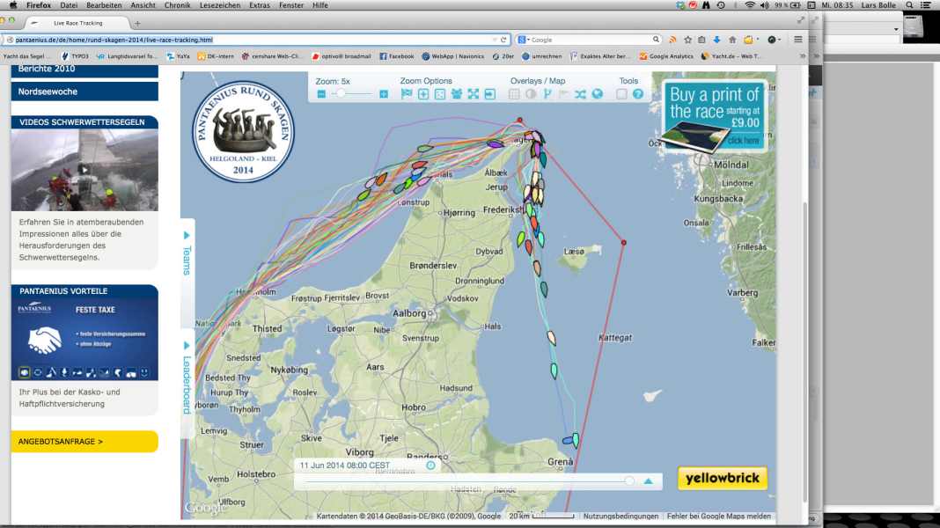Viewport: 940px width, 528px height.
Task: Toggle the crossed-arrows overlay icon
Action: tap(580, 94)
